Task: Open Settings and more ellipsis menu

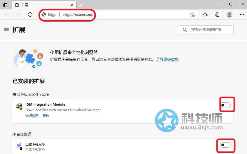Action: (242, 14)
